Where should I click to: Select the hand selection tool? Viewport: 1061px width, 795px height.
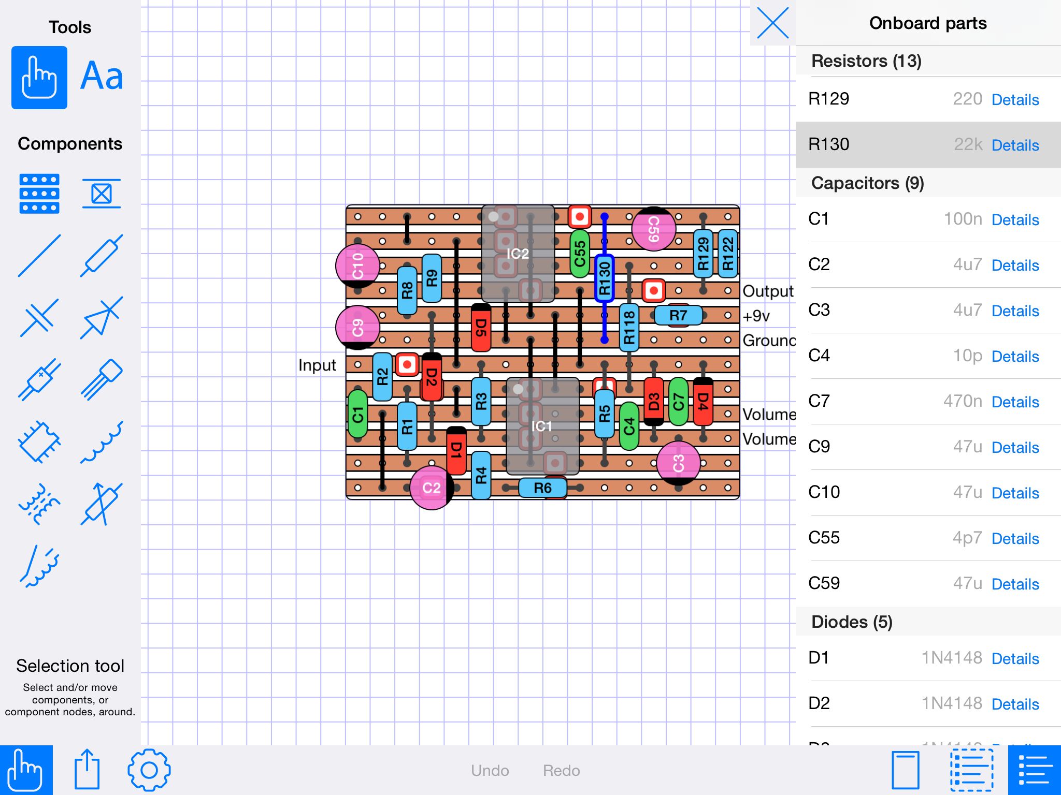tap(39, 77)
